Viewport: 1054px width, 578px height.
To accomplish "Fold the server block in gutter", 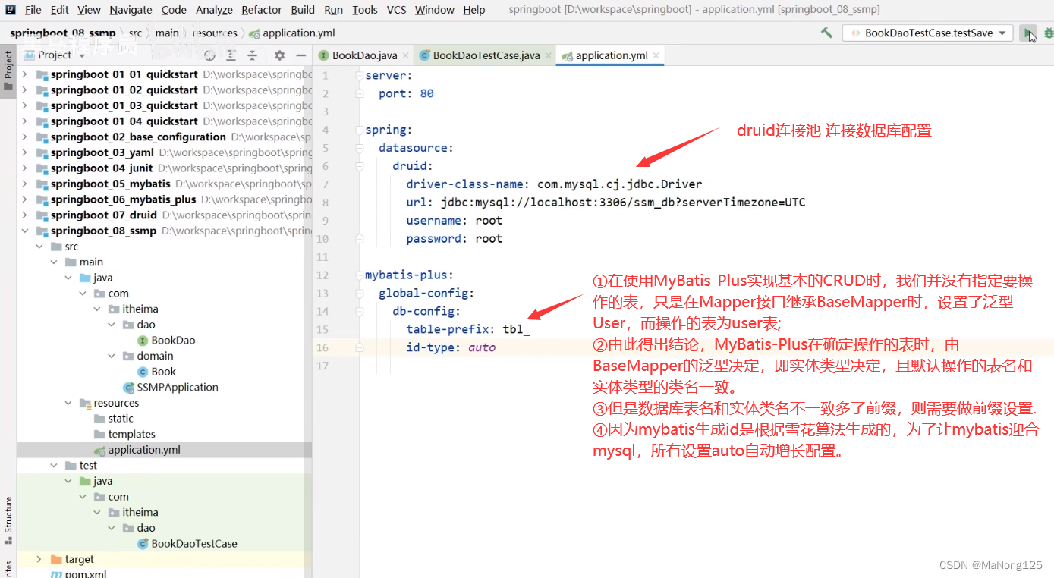I will [x=360, y=75].
